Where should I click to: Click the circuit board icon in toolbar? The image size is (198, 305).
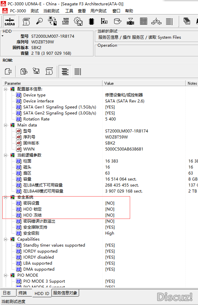[104, 21]
